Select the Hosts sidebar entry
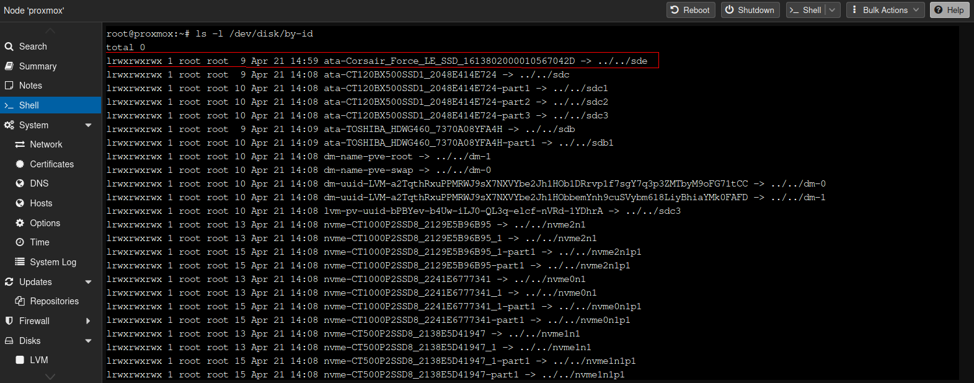The width and height of the screenshot is (974, 383). pyautogui.click(x=51, y=203)
